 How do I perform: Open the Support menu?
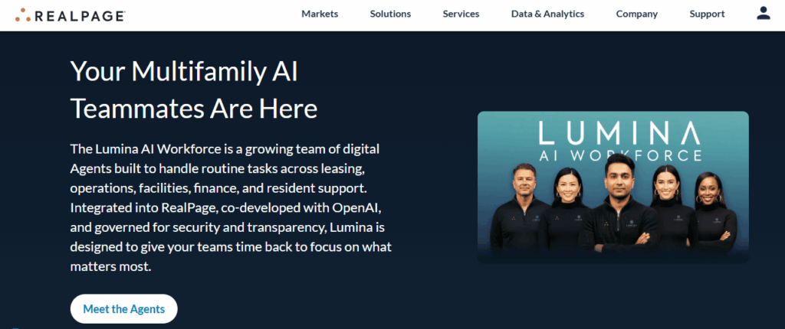[707, 14]
